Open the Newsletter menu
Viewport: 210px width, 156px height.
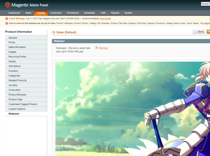pyautogui.click(x=90, y=13)
